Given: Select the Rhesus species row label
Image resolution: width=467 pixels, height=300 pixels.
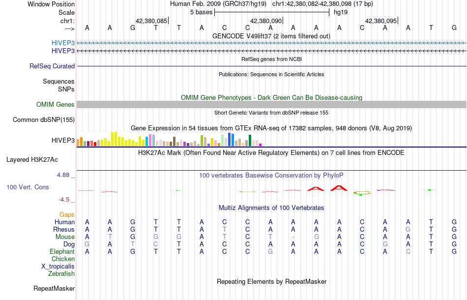Looking at the screenshot, I should point(63,229).
